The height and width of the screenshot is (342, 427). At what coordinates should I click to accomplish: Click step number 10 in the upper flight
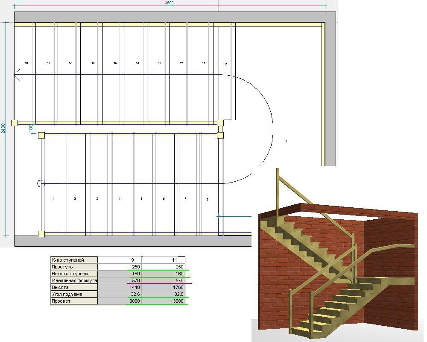pyautogui.click(x=226, y=65)
